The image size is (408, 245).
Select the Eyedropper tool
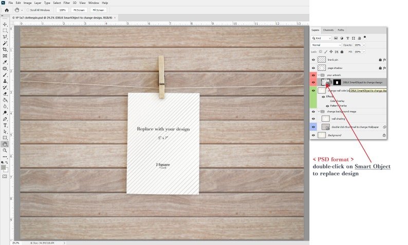(x=5, y=62)
